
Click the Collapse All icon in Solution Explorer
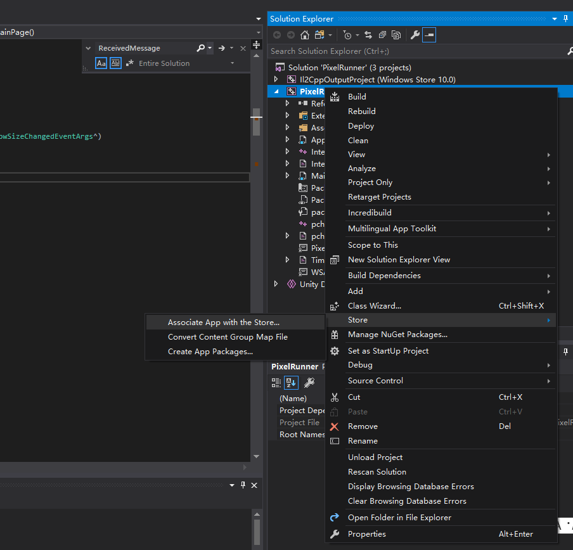(x=382, y=35)
